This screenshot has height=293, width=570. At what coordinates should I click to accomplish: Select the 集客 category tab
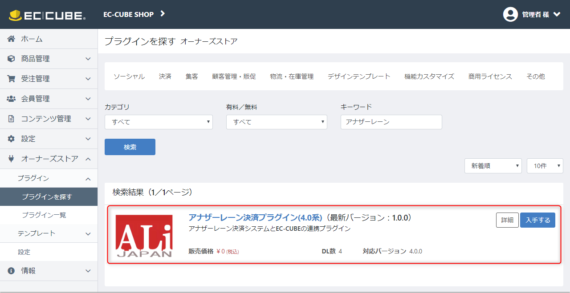click(x=192, y=76)
